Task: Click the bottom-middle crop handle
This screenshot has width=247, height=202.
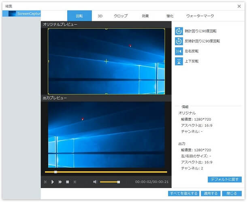Action: tap(106, 94)
